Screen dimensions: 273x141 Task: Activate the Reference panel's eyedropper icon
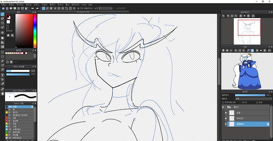(248, 50)
